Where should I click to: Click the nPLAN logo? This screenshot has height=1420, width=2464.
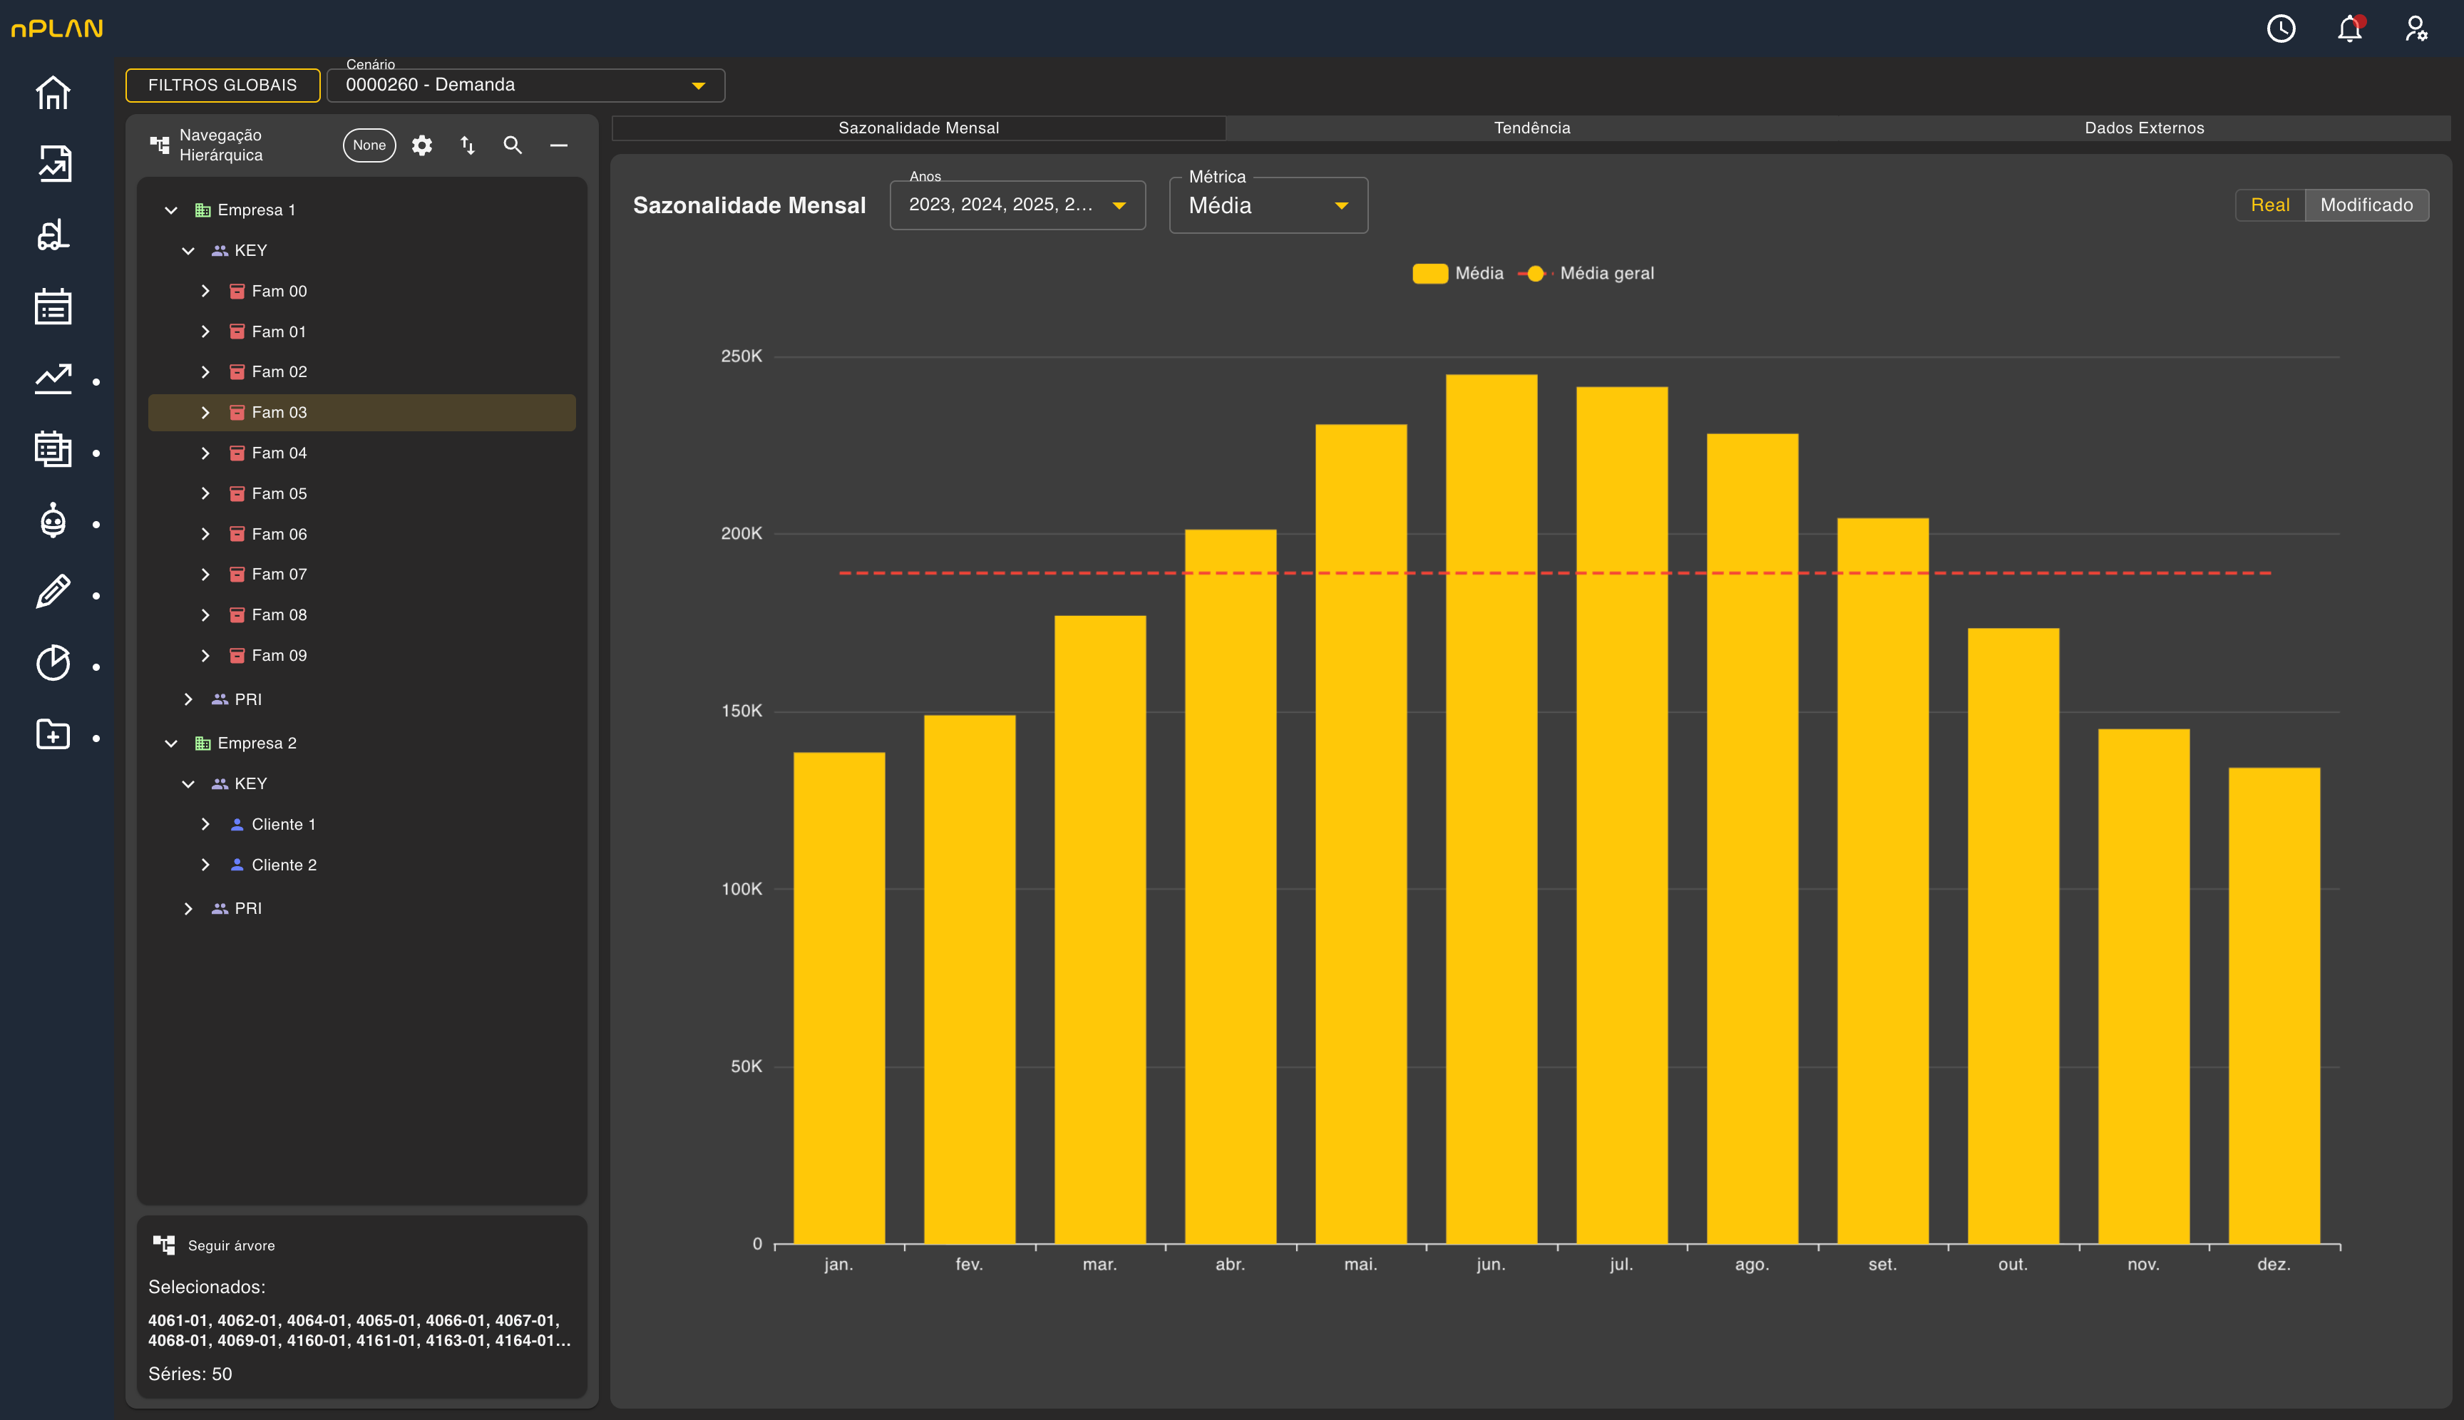click(x=56, y=29)
